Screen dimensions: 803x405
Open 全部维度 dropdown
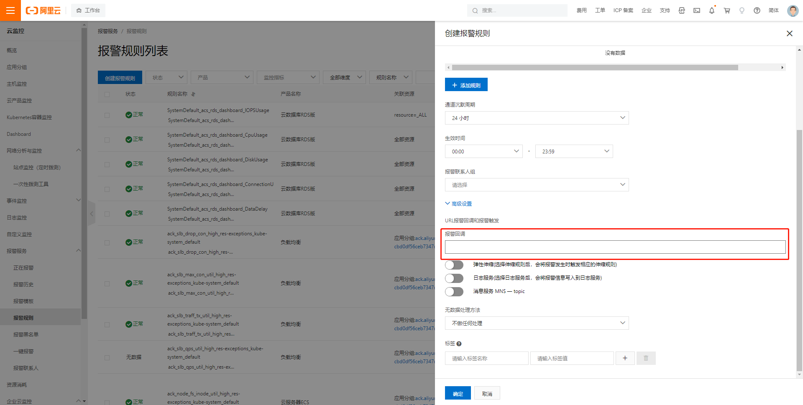click(x=345, y=77)
